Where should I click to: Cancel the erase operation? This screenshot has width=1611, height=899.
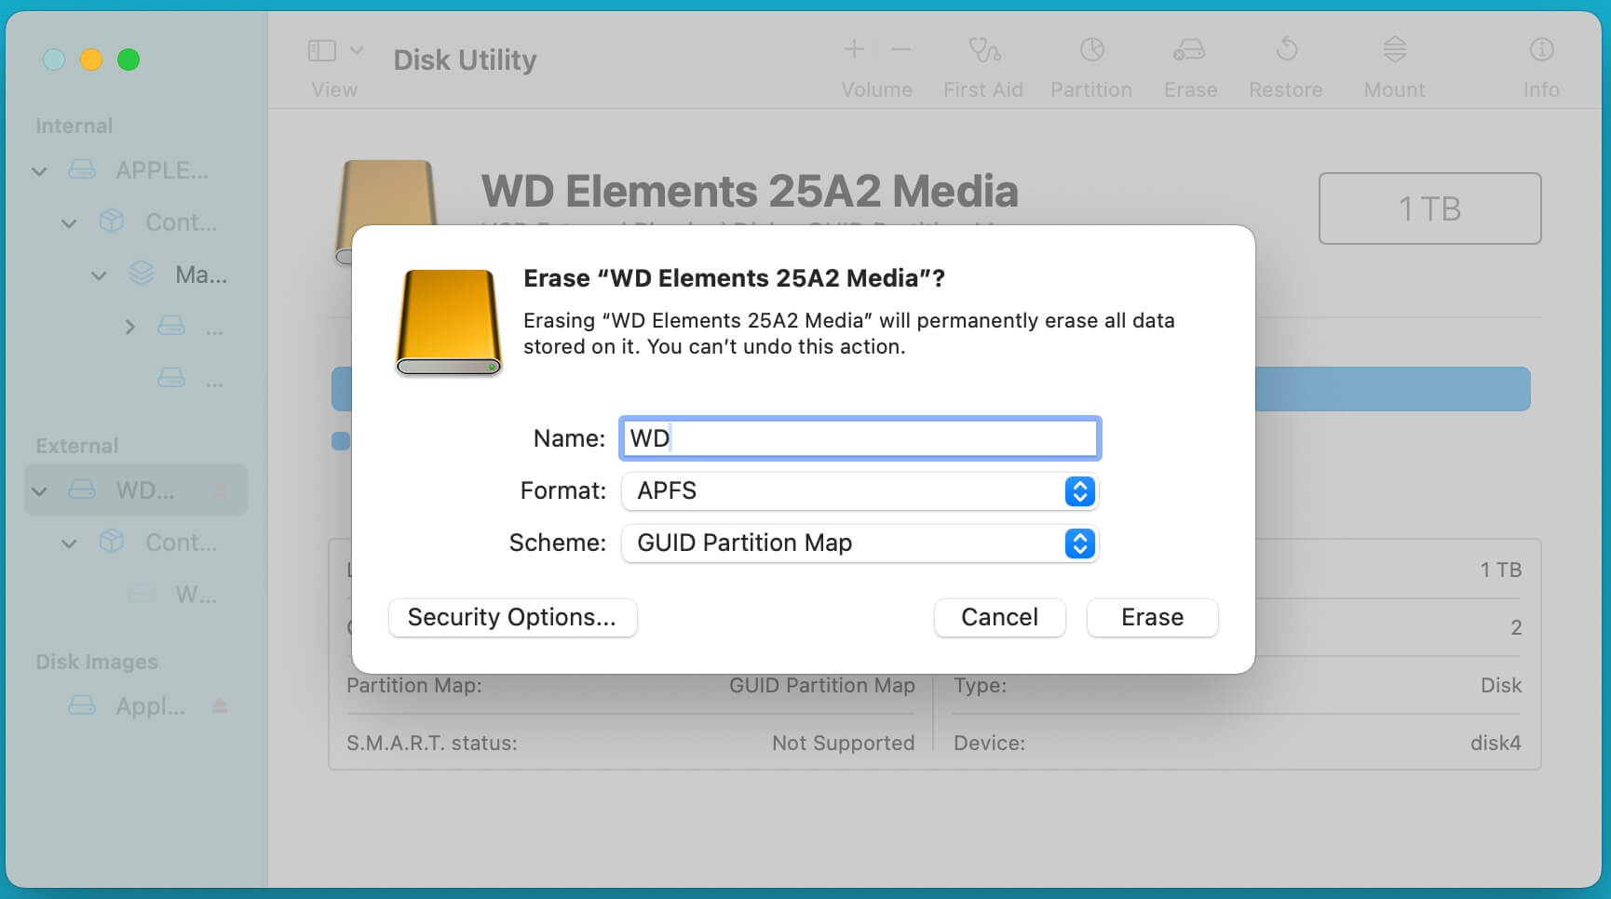pyautogui.click(x=999, y=617)
